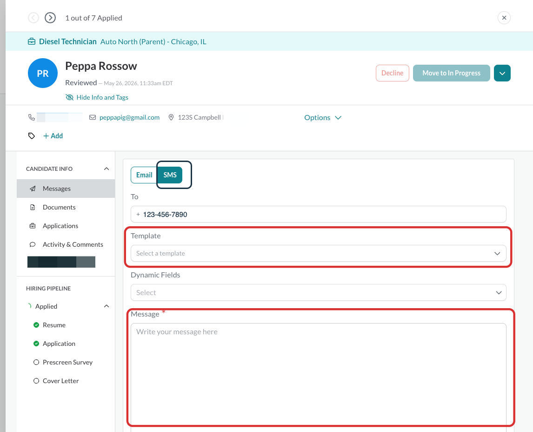Click the speech bubble Activity icon
Image resolution: width=533 pixels, height=432 pixels.
pyautogui.click(x=33, y=244)
